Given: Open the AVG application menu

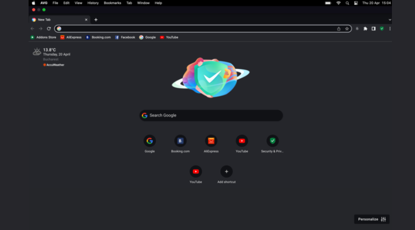Looking at the screenshot, I should point(44,3).
